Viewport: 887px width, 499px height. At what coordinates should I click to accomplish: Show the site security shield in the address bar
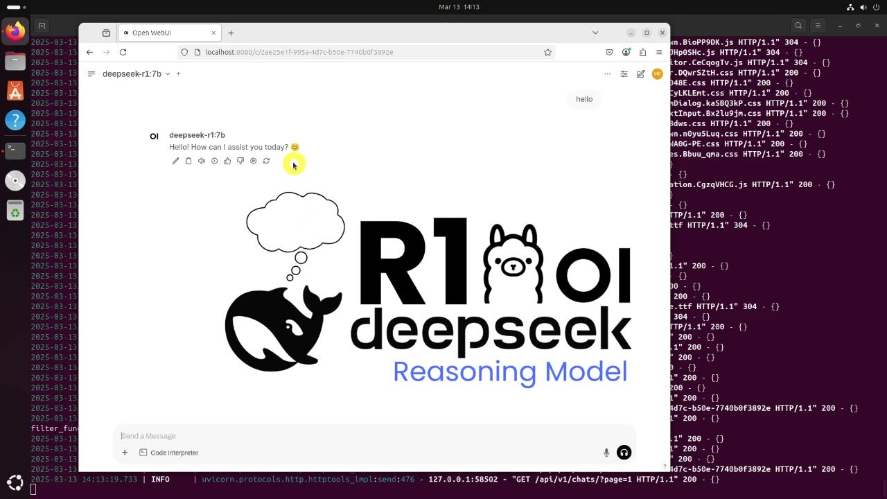(x=184, y=52)
